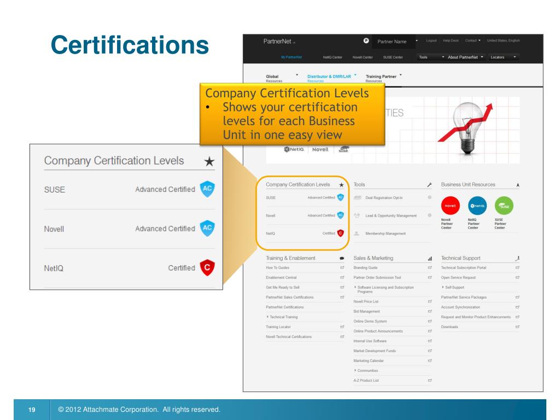Expand Software Licensing and Subscription Programs

point(384,289)
